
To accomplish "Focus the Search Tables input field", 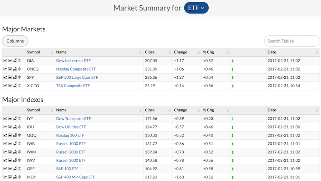I will tap(292, 41).
